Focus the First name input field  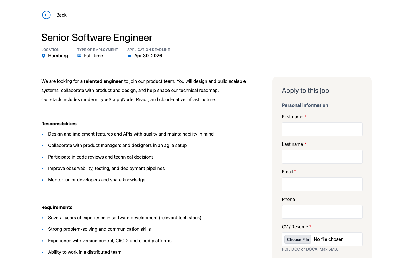coord(322,129)
